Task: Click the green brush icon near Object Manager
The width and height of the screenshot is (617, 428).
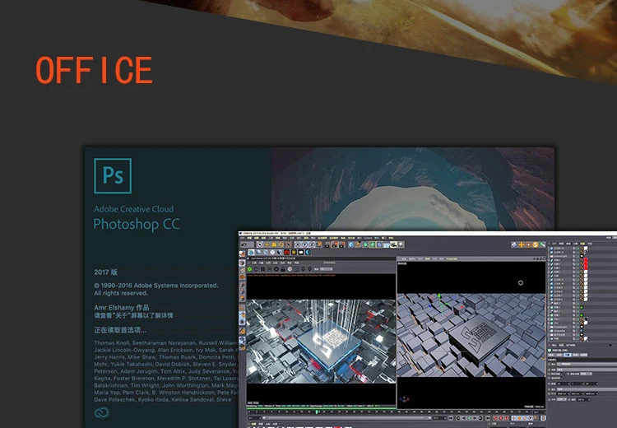Action: point(542,244)
